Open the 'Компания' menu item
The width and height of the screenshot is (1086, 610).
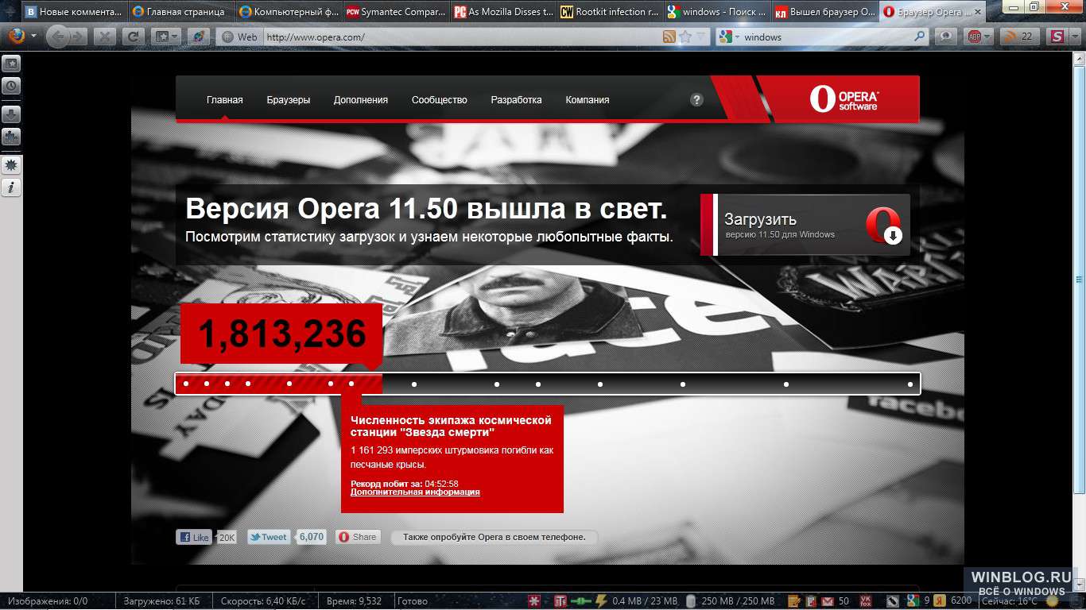point(588,100)
